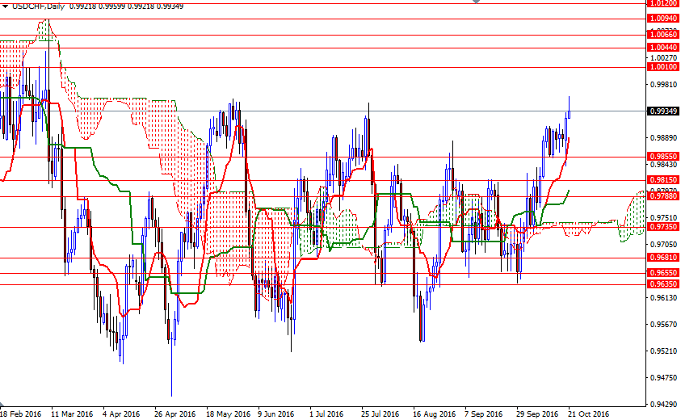Screen dimensions: 681x420
Task: Click the 0.96130 price scale value
Action: click(663, 297)
